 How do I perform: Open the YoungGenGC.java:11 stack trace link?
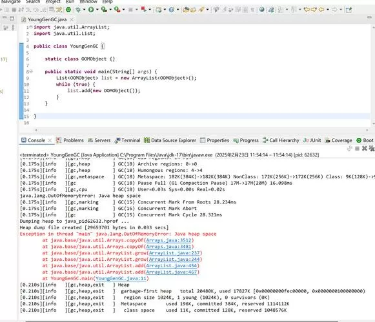(121, 278)
